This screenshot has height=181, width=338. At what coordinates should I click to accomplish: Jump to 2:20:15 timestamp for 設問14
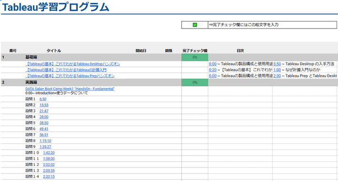tap(49, 176)
